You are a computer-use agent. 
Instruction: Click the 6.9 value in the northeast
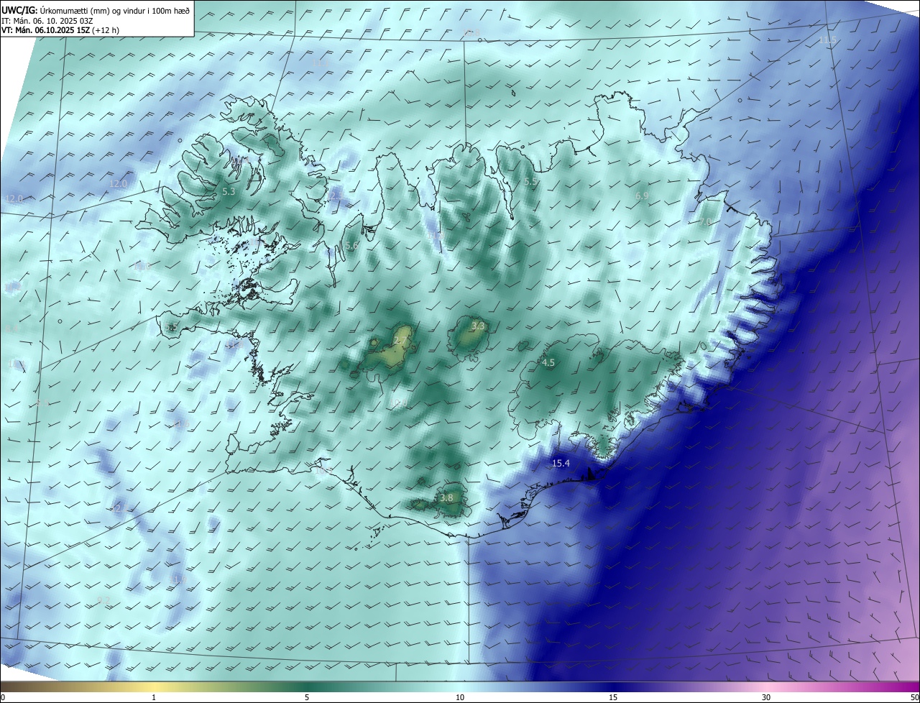pyautogui.click(x=642, y=196)
